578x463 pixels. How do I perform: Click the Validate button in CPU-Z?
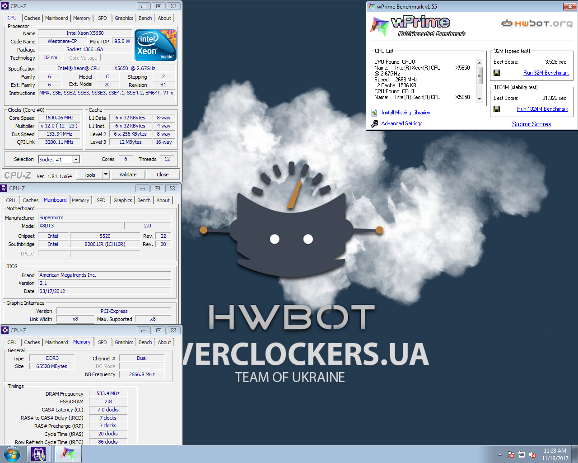click(x=128, y=175)
